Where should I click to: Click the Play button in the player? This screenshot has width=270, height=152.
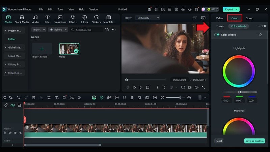pyautogui.click(x=141, y=87)
